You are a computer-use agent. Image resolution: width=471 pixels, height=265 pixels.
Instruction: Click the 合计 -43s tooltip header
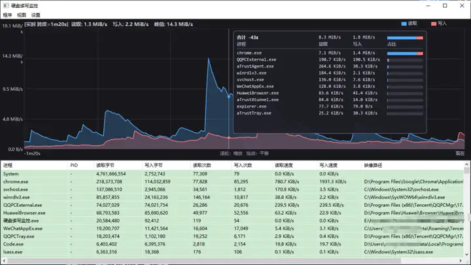pos(247,37)
